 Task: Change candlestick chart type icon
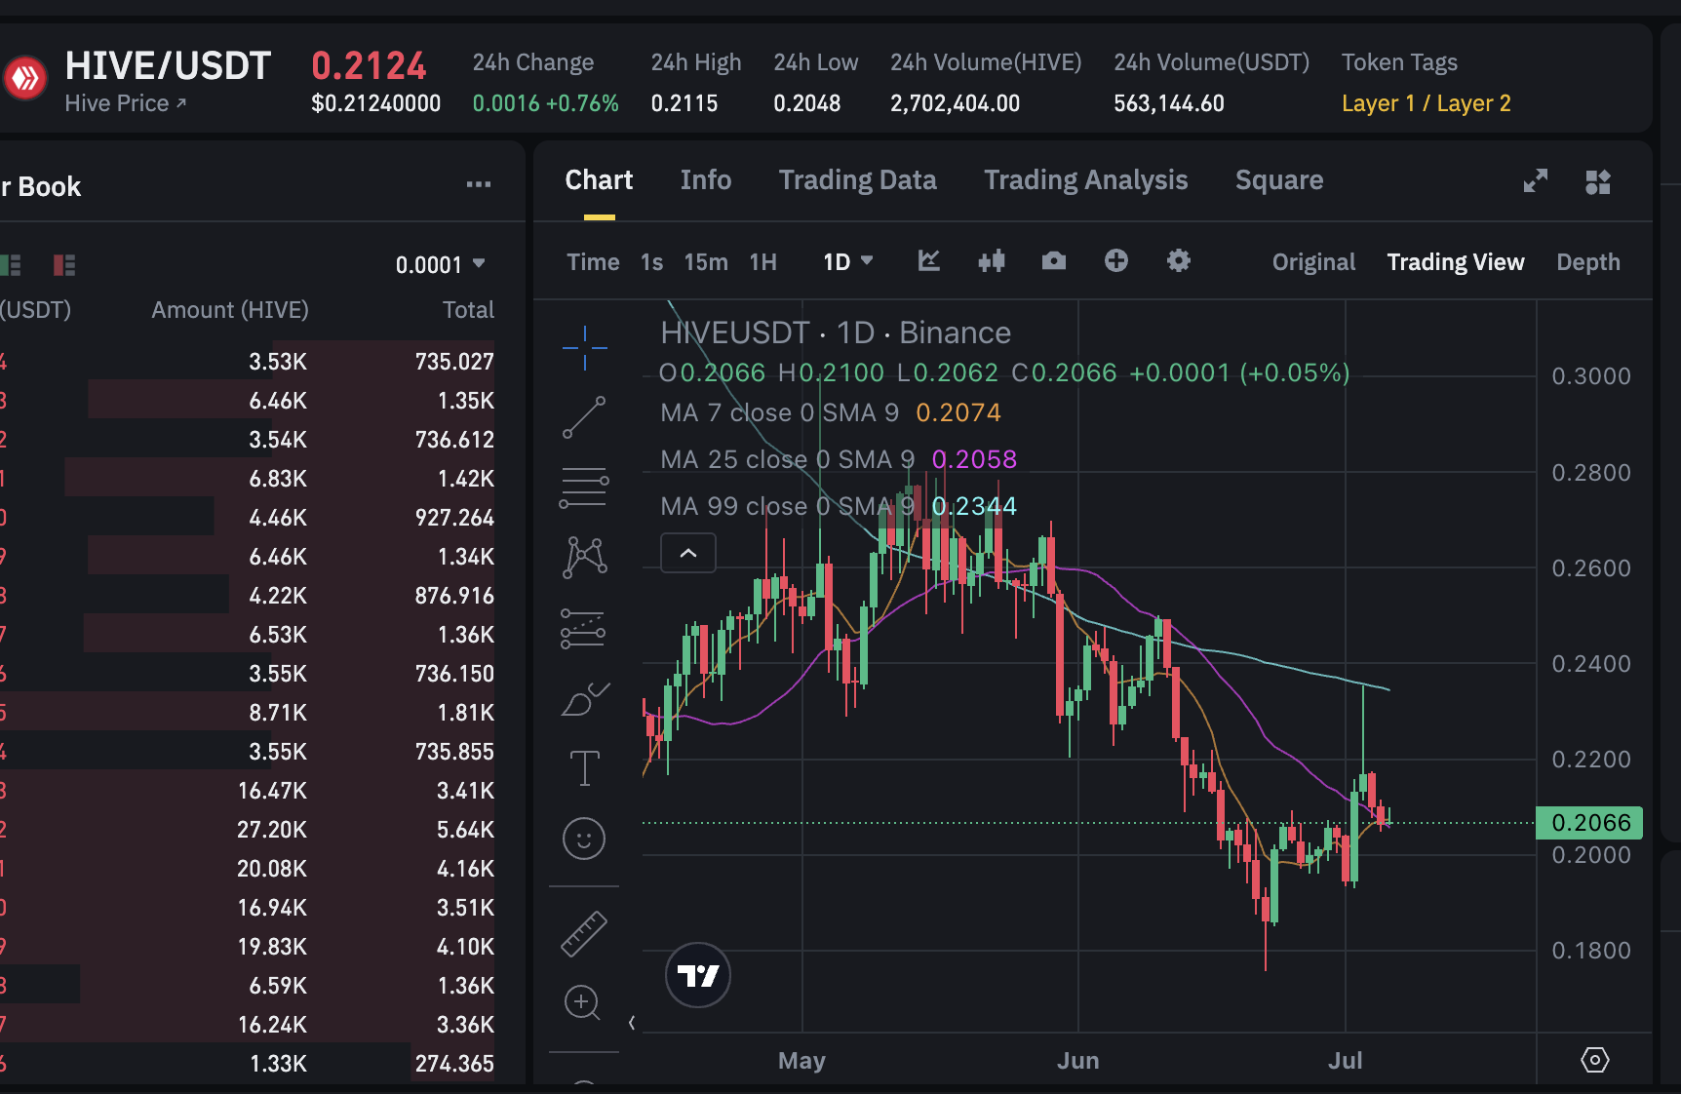(992, 260)
